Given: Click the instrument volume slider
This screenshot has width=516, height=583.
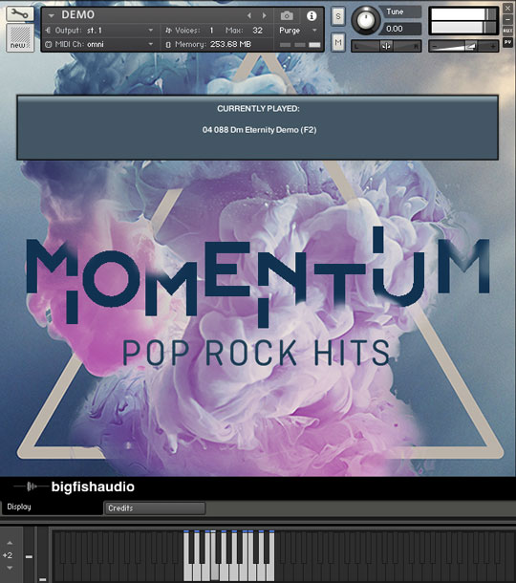Looking at the screenshot, I should (x=463, y=46).
